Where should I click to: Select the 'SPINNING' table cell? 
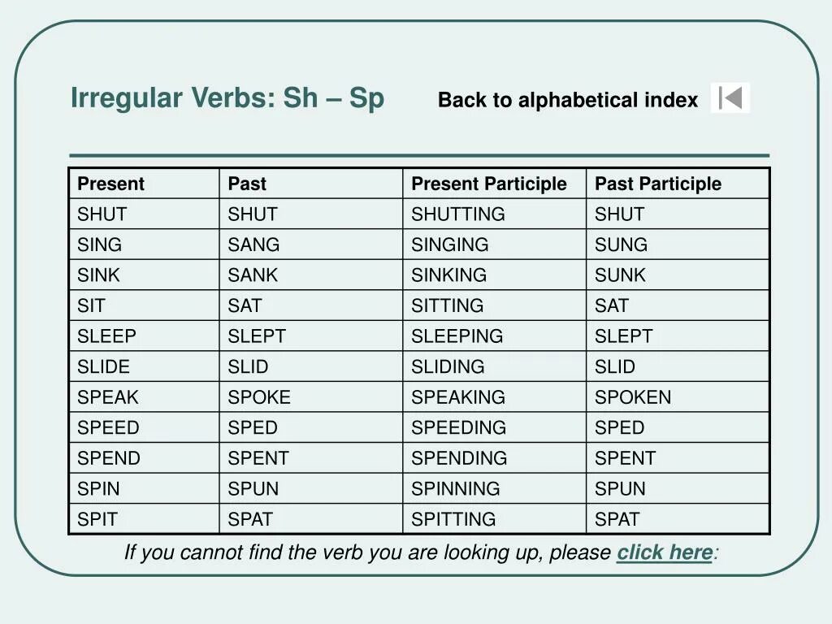(x=455, y=489)
